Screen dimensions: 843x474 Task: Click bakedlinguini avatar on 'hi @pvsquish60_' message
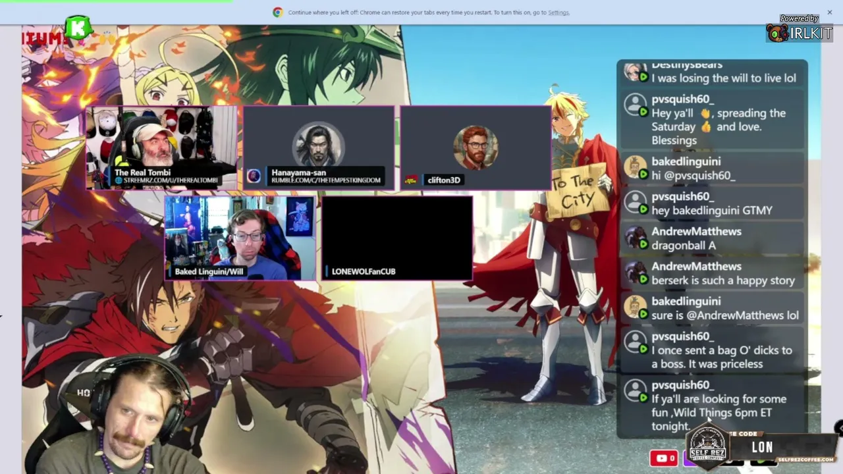tap(636, 167)
